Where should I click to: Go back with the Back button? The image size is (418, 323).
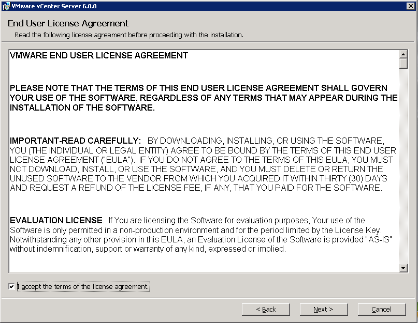pyautogui.click(x=266, y=309)
